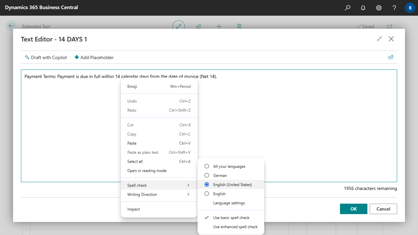Open the notifications bell
The image size is (418, 235).
coord(363,8)
